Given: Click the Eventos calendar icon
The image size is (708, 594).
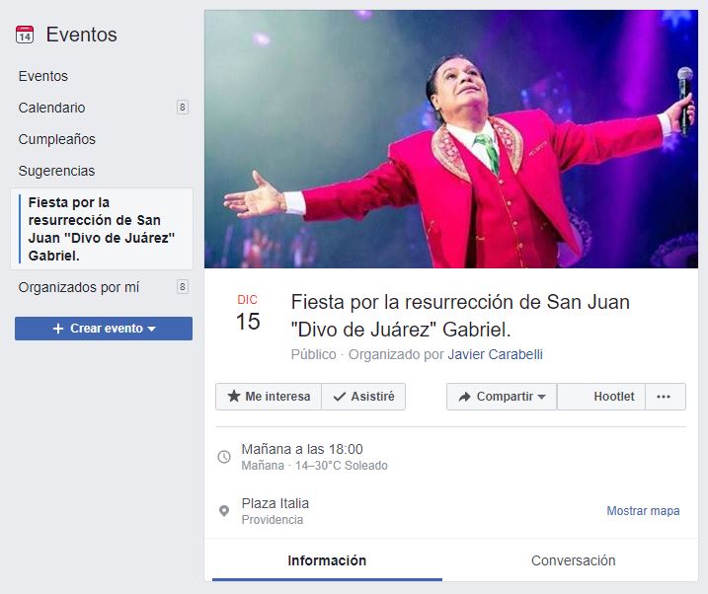Looking at the screenshot, I should tap(25, 35).
